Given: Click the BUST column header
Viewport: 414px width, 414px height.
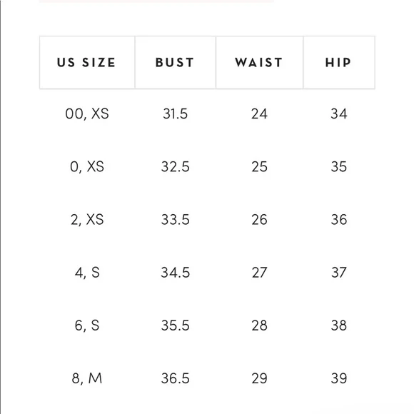Looking at the screenshot, I should [x=175, y=63].
